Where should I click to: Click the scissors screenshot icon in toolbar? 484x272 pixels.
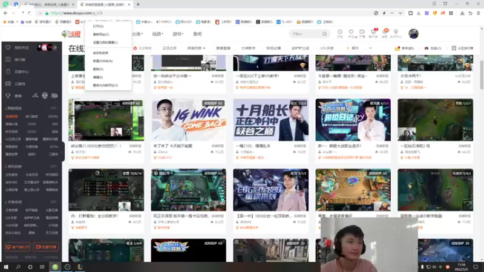419,13
